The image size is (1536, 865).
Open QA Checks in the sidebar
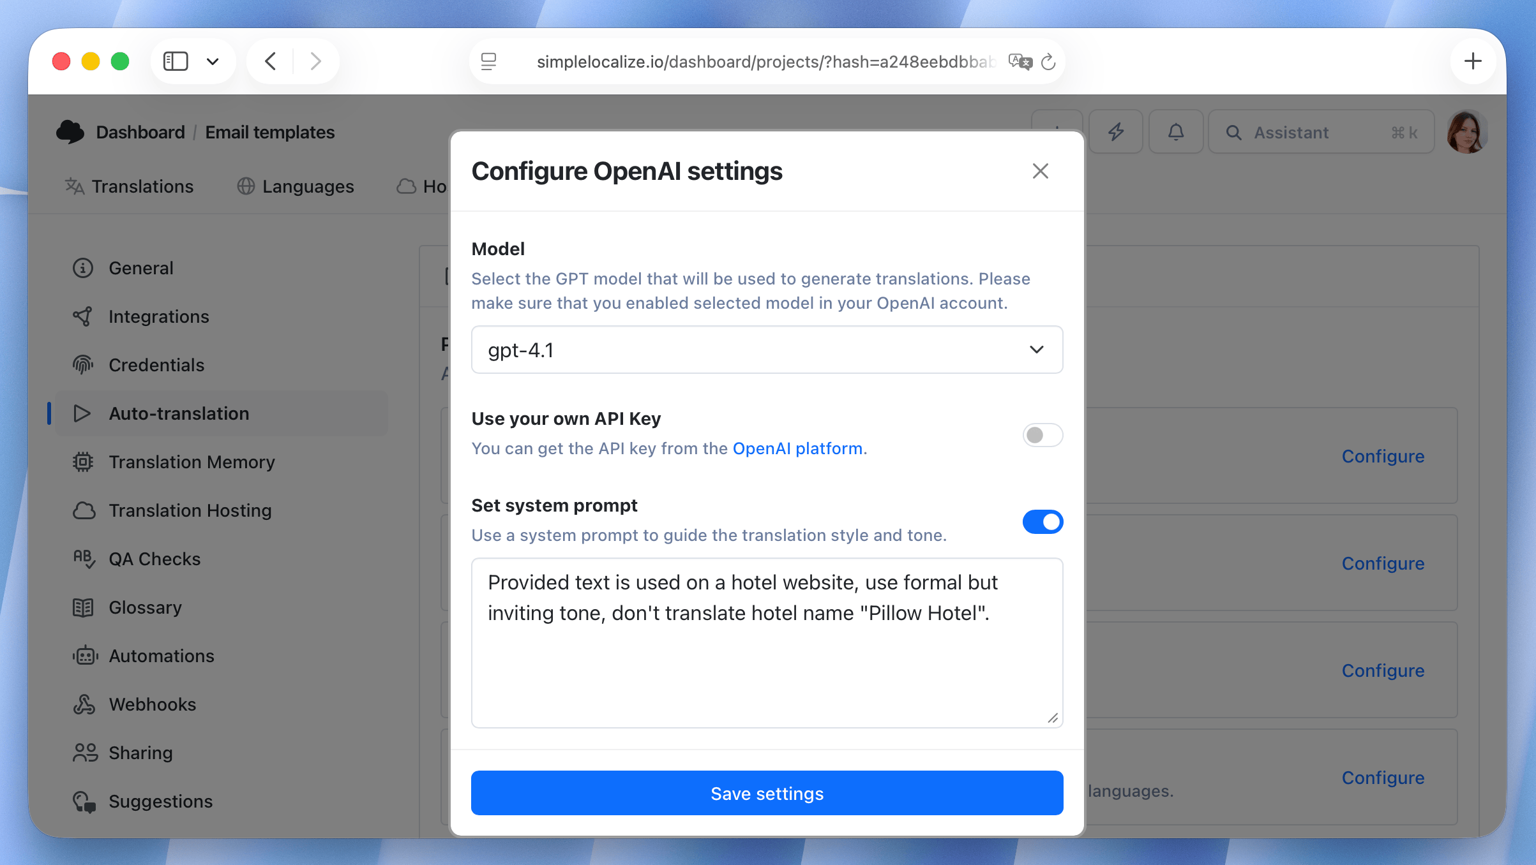154,559
